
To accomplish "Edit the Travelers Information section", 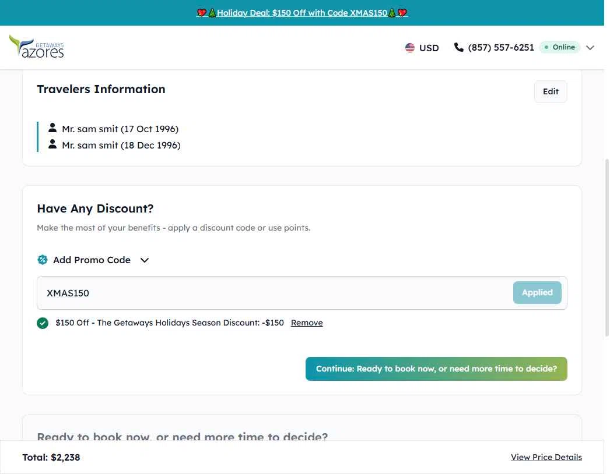I will pos(551,91).
